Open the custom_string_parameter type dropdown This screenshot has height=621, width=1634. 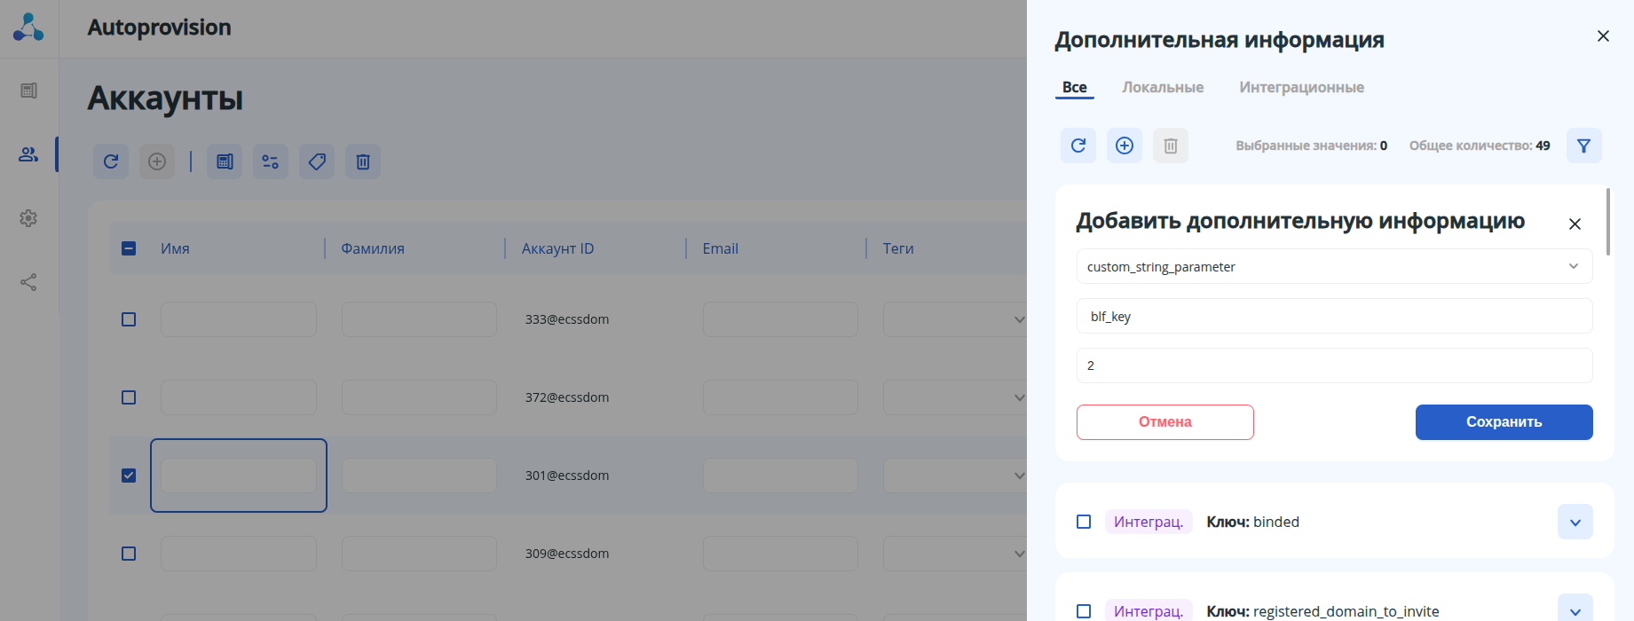tap(1334, 266)
